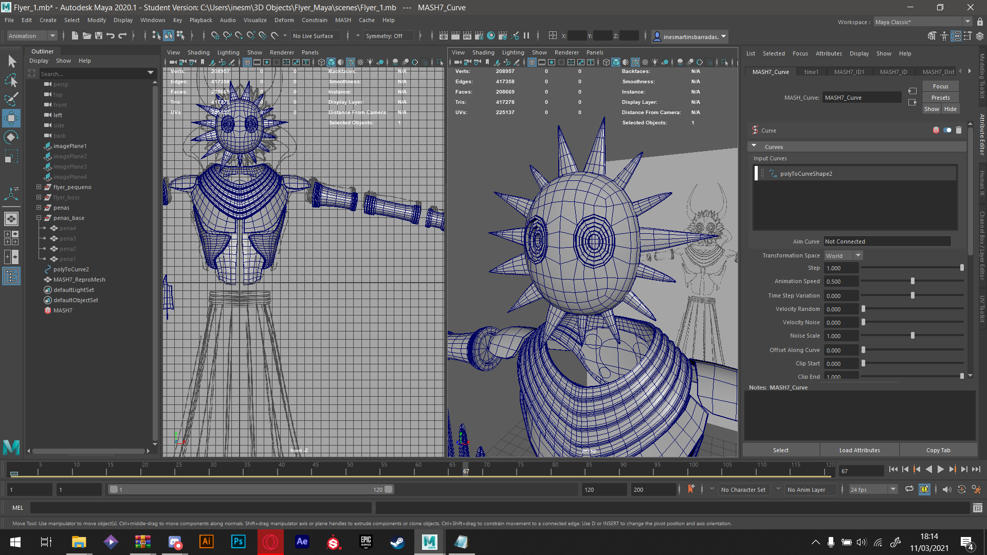Open Transformation Space World dropdown
The width and height of the screenshot is (987, 555).
pos(844,255)
